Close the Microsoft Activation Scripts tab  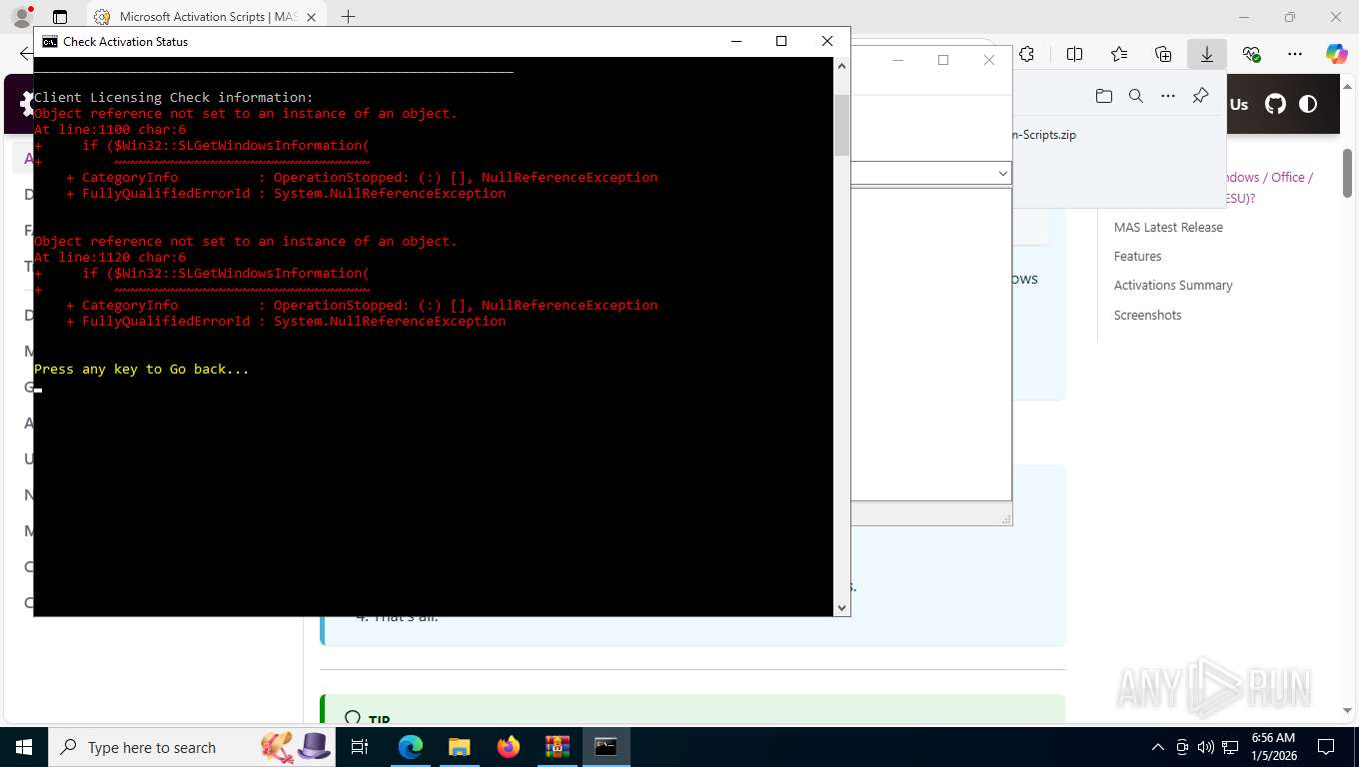coord(311,17)
